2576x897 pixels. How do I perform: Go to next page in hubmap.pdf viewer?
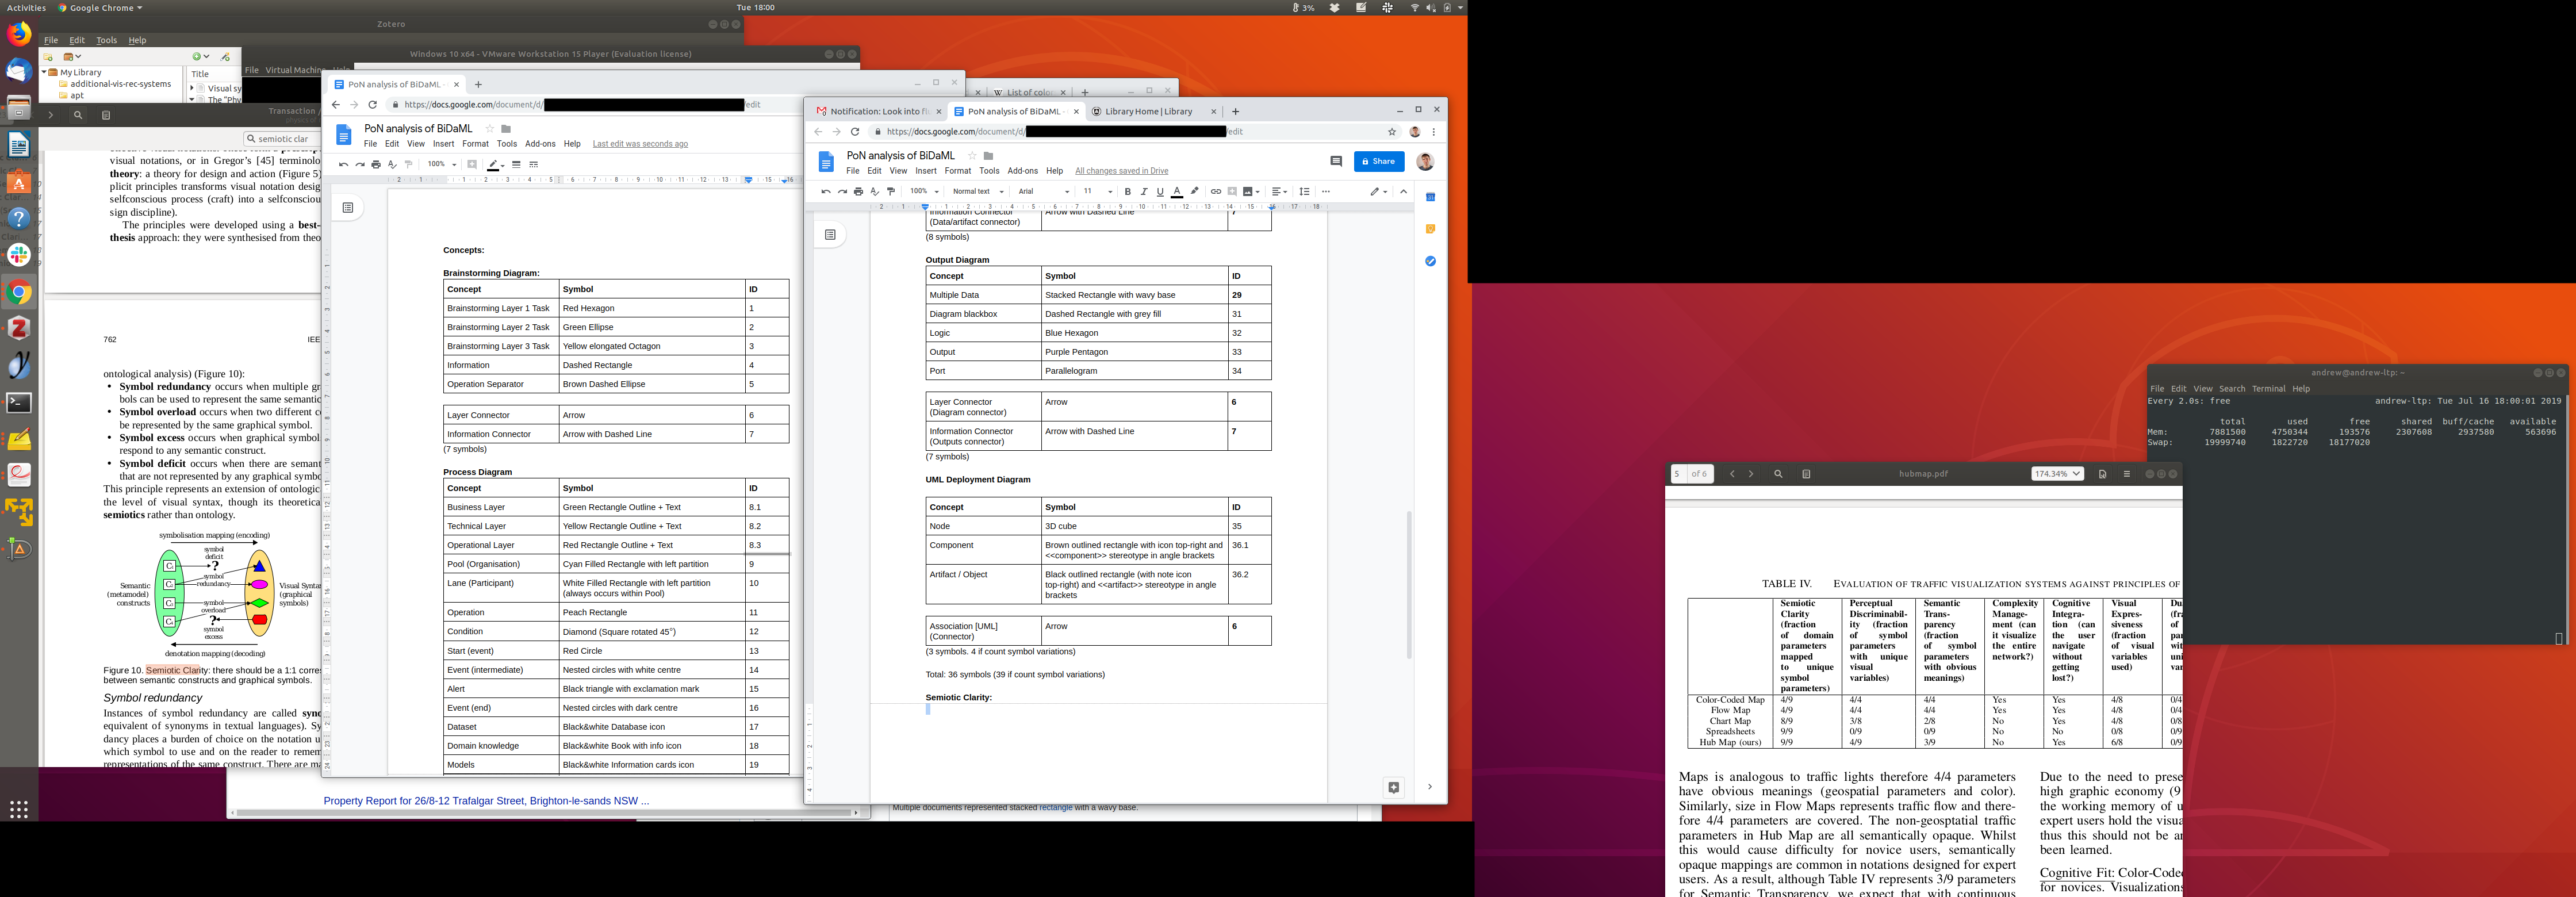[x=1751, y=474]
